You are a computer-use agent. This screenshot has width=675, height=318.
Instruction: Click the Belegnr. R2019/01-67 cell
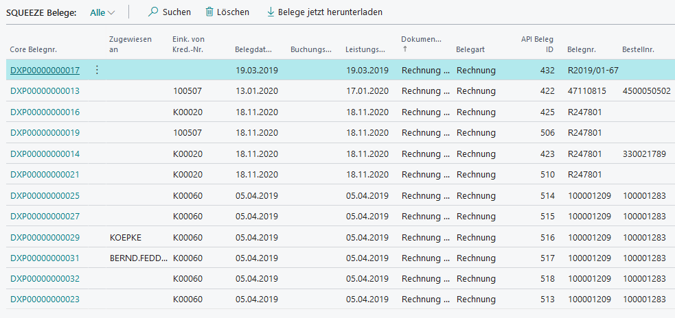point(593,70)
